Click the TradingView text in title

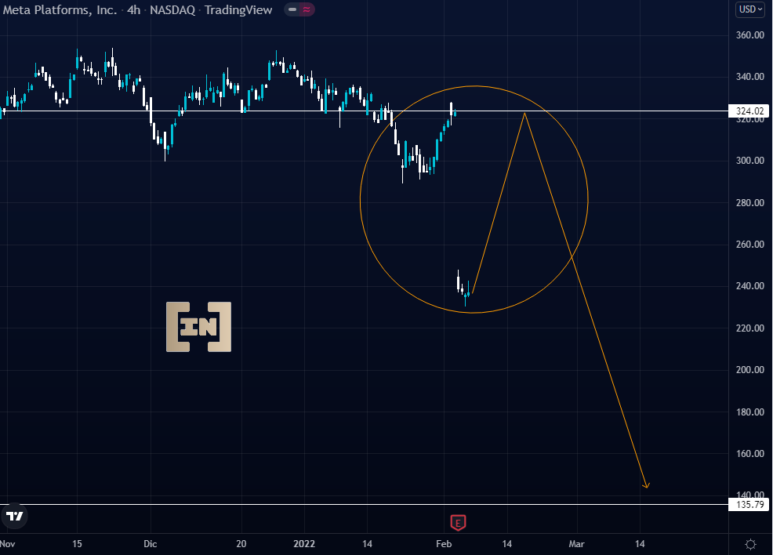(x=238, y=10)
